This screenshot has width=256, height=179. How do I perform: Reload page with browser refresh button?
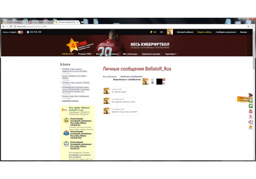tap(11, 26)
